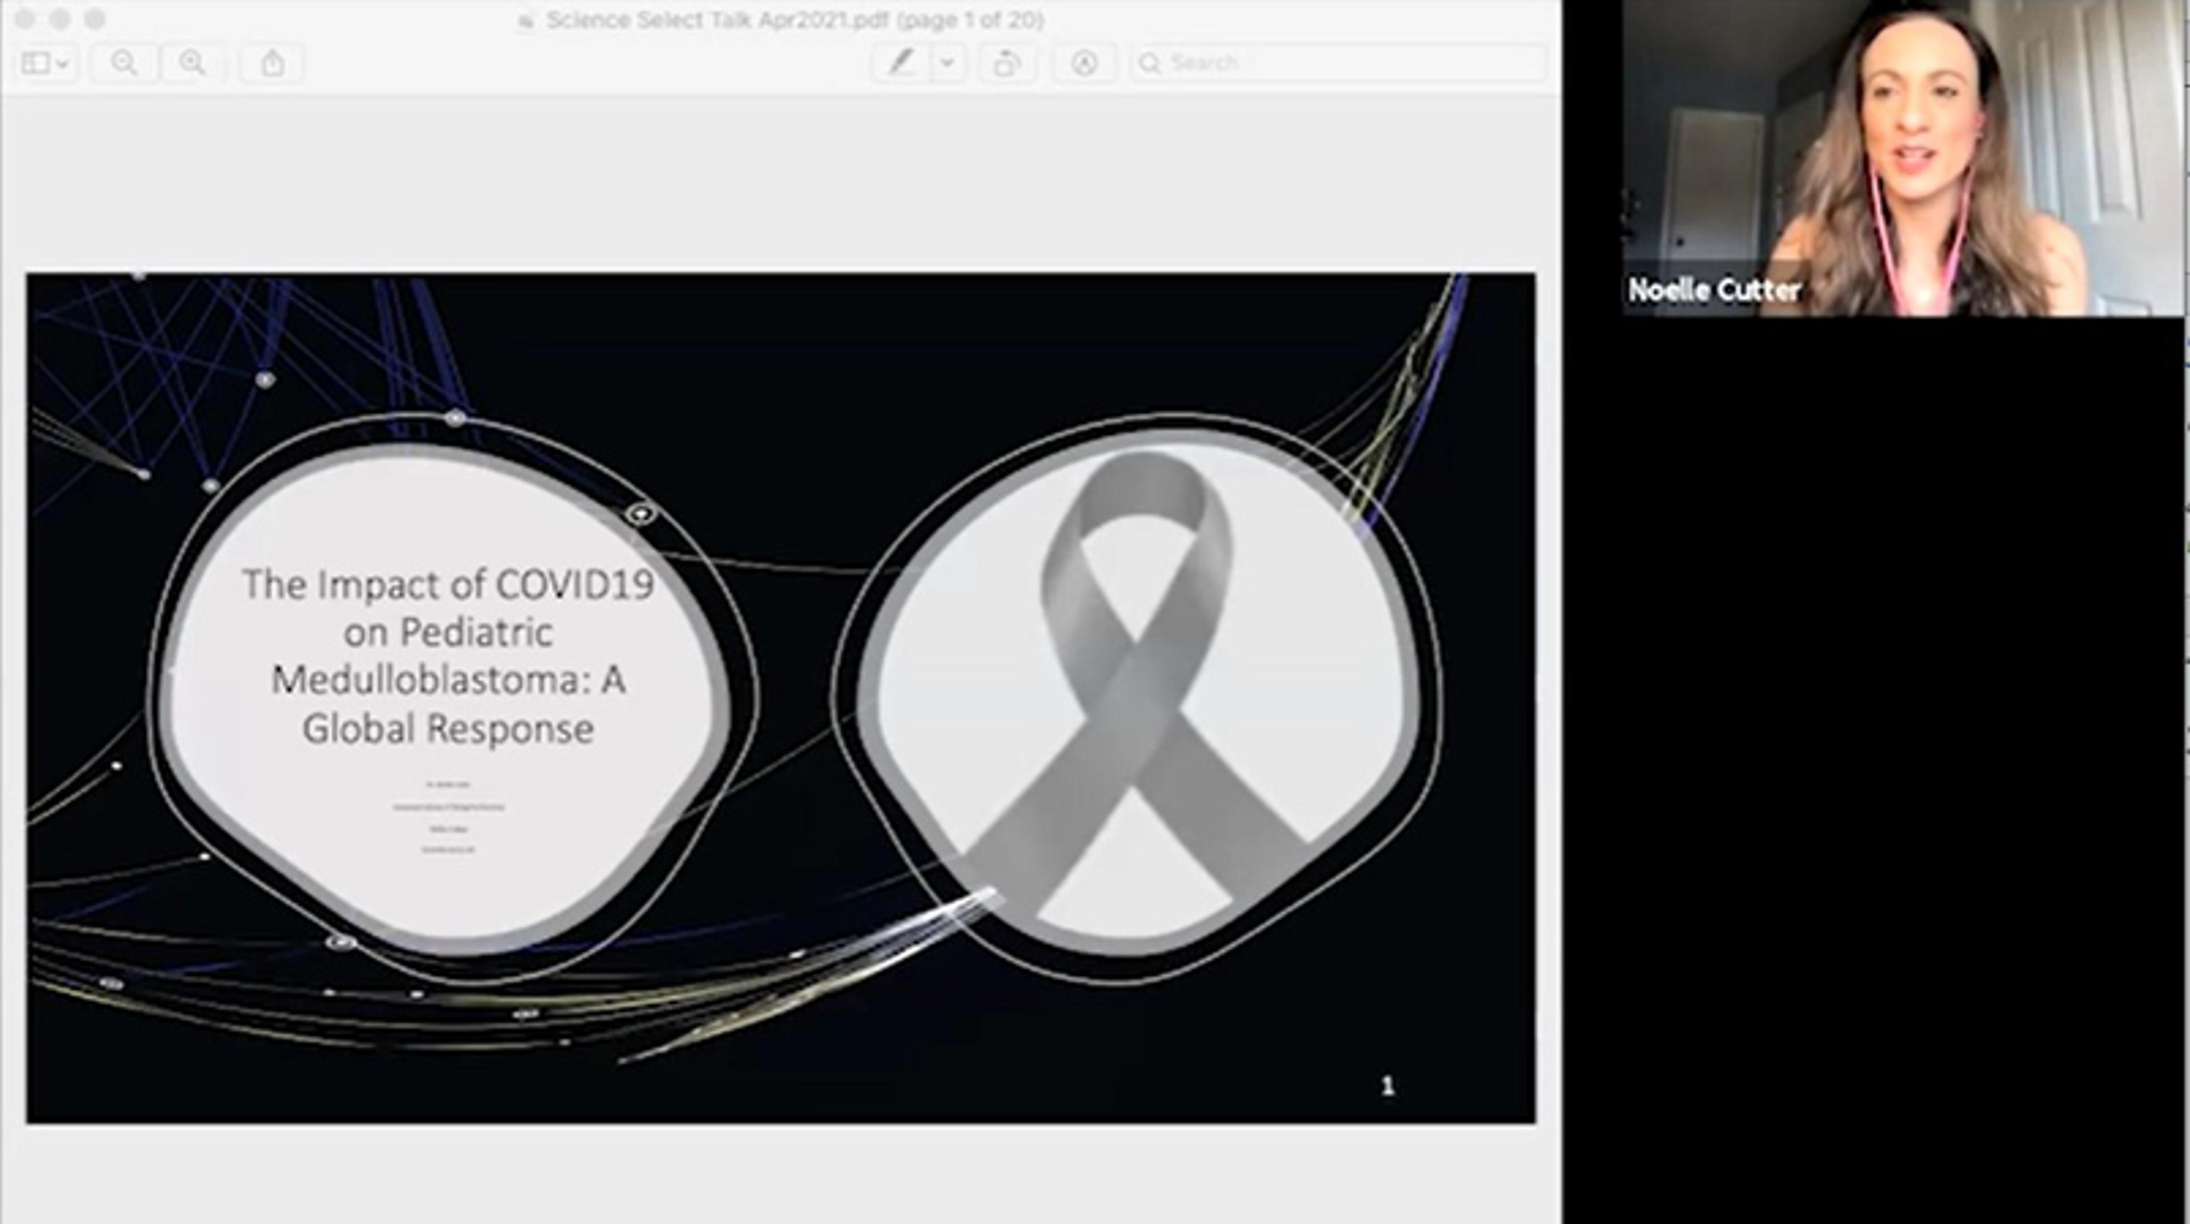The width and height of the screenshot is (2190, 1224).
Task: Click the slide title text
Action: [x=448, y=656]
